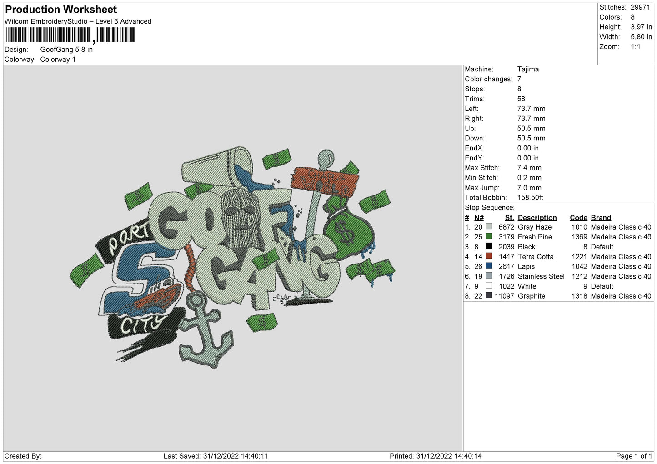Click the stitch count '6872' for Gray Haze
The width and height of the screenshot is (657, 464).
click(x=506, y=227)
